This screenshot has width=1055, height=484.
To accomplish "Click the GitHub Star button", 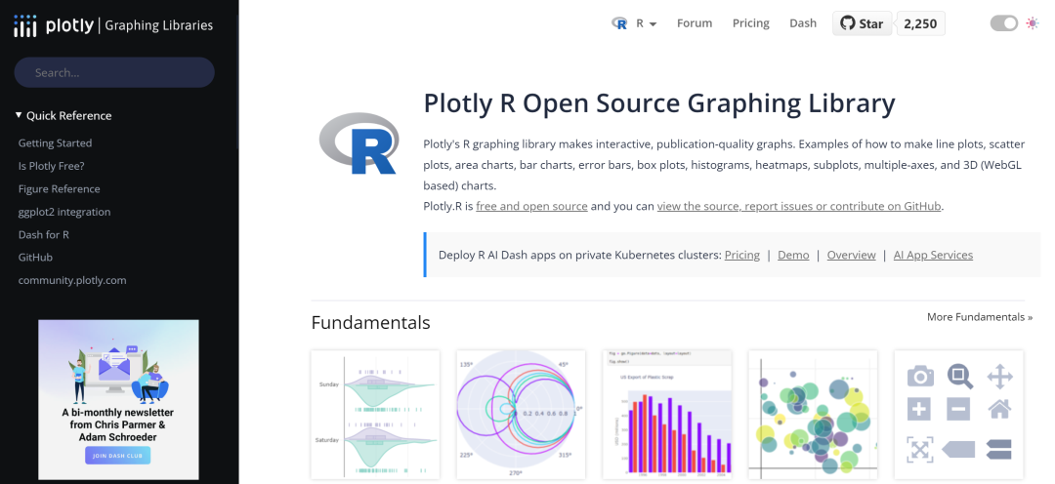I will (x=862, y=23).
